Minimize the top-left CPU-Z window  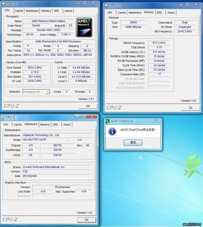coord(78,3)
